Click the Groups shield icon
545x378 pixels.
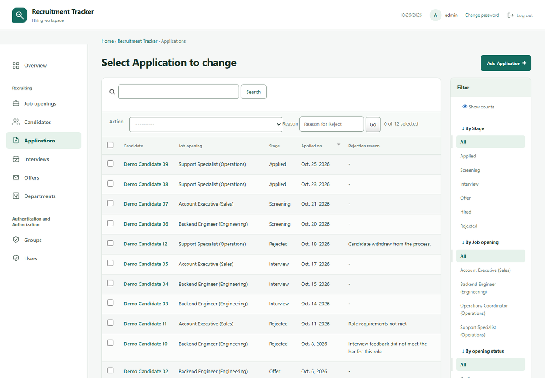(x=16, y=240)
